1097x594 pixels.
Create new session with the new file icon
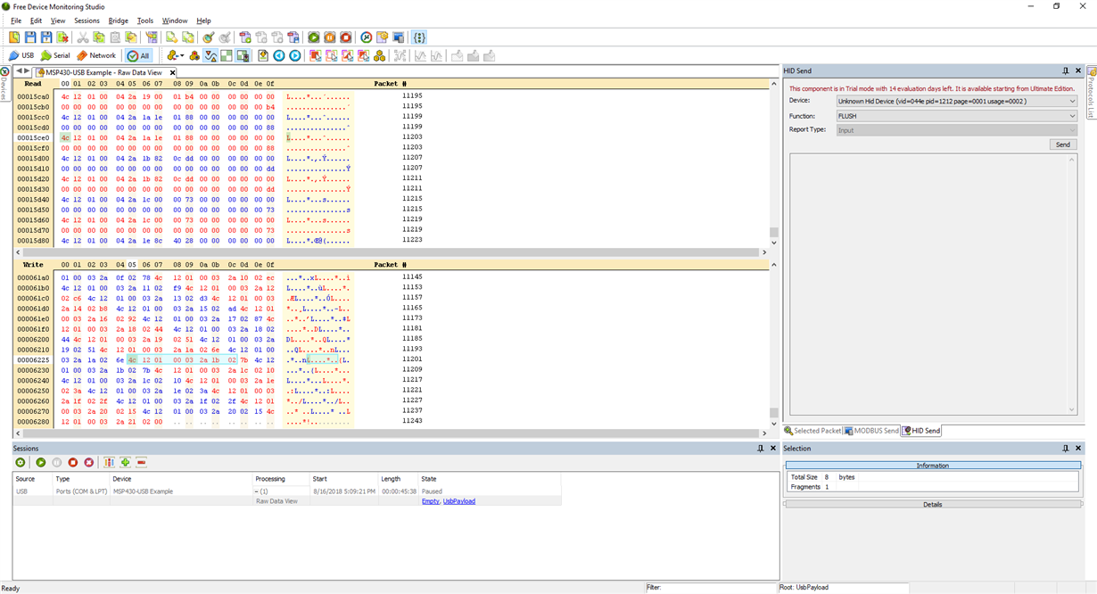point(13,37)
